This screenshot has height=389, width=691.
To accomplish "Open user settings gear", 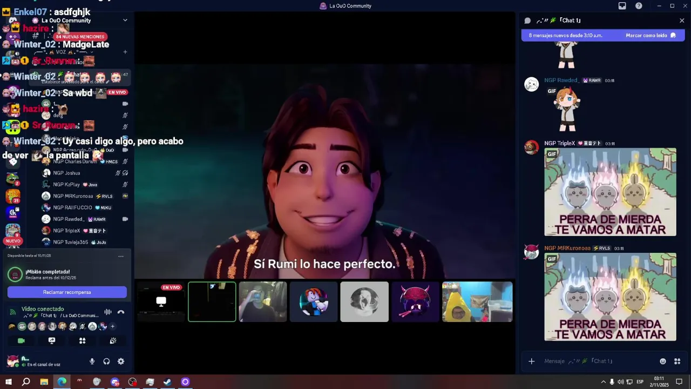I will click(x=121, y=361).
